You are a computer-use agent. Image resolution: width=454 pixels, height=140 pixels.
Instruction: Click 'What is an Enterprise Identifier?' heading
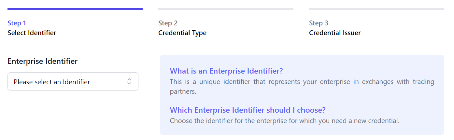click(x=226, y=71)
